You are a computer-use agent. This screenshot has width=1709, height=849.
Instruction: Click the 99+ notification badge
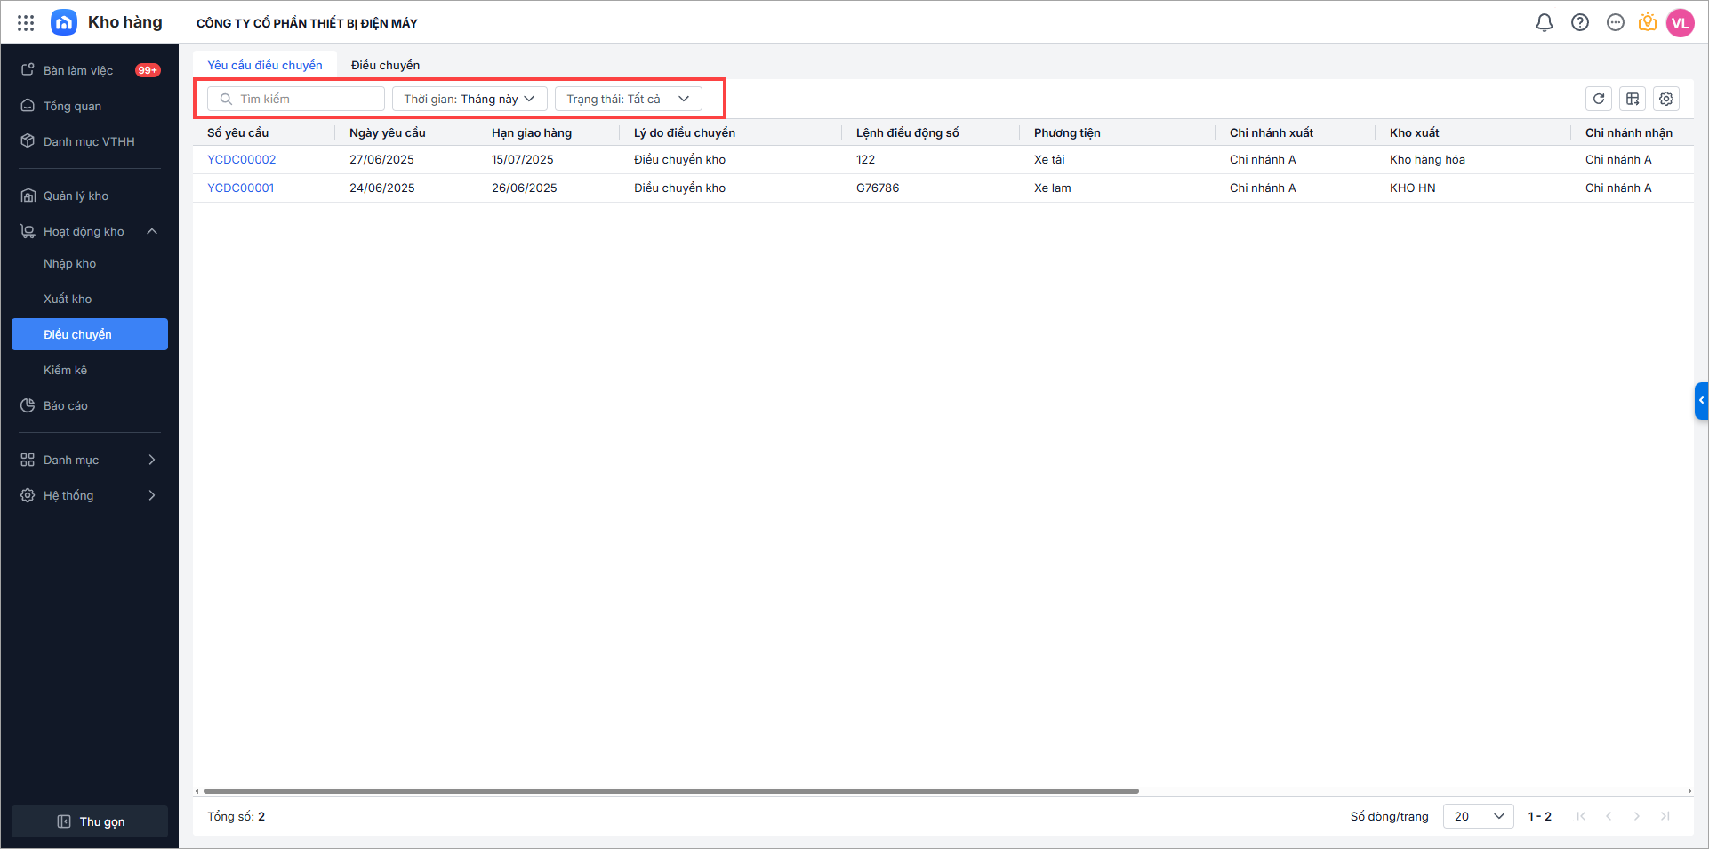pyautogui.click(x=148, y=70)
